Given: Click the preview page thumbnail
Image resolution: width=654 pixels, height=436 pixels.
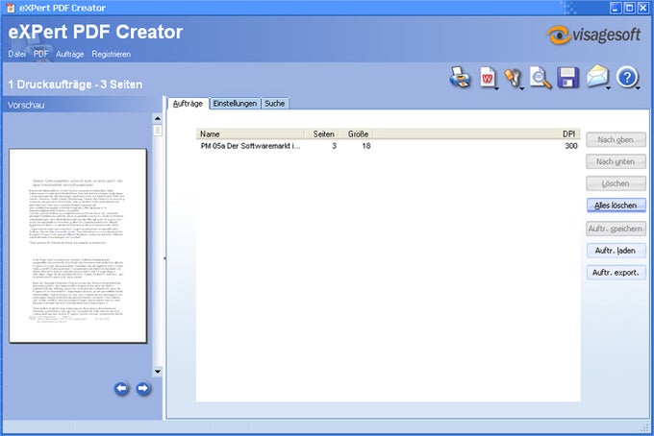Looking at the screenshot, I should (x=78, y=246).
